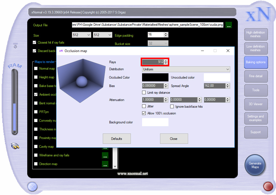The height and width of the screenshot is (195, 276).
Task: Open the second Size dropdown
Action: coord(102,35)
